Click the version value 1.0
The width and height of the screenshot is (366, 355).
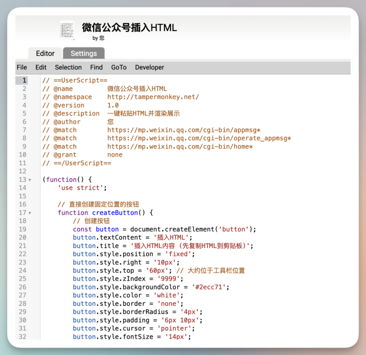pos(113,105)
